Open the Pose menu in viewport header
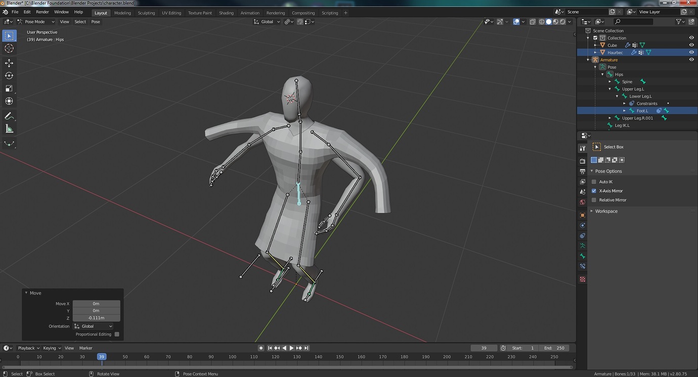Image resolution: width=698 pixels, height=377 pixels. point(96,22)
